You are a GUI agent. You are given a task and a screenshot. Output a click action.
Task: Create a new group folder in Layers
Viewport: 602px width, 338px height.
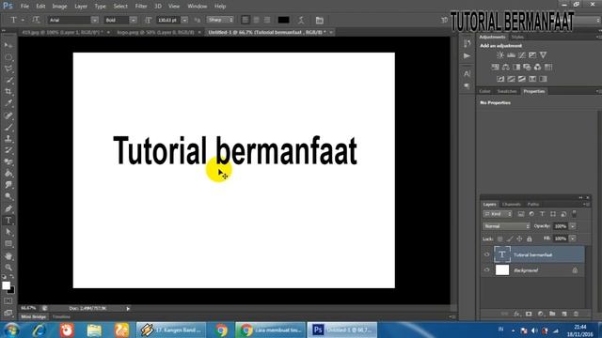pyautogui.click(x=552, y=314)
